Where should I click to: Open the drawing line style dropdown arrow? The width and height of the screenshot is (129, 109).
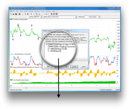[44, 14]
